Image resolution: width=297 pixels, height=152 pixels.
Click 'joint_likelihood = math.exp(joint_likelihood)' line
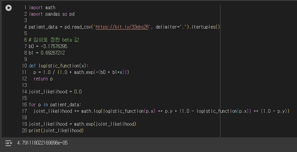click(82, 124)
